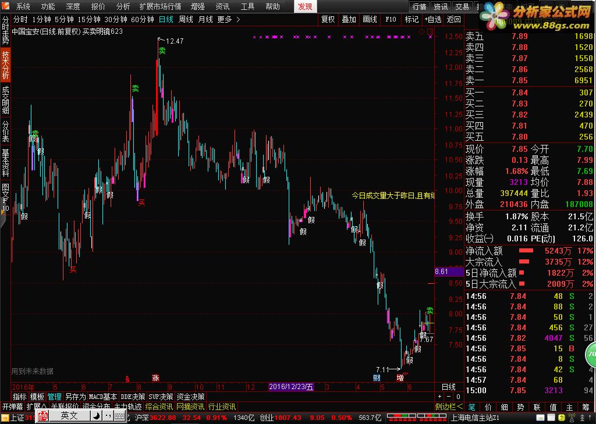Click the green 70 circle at the right edge
Screen dimensions: 596x424
click(591, 354)
